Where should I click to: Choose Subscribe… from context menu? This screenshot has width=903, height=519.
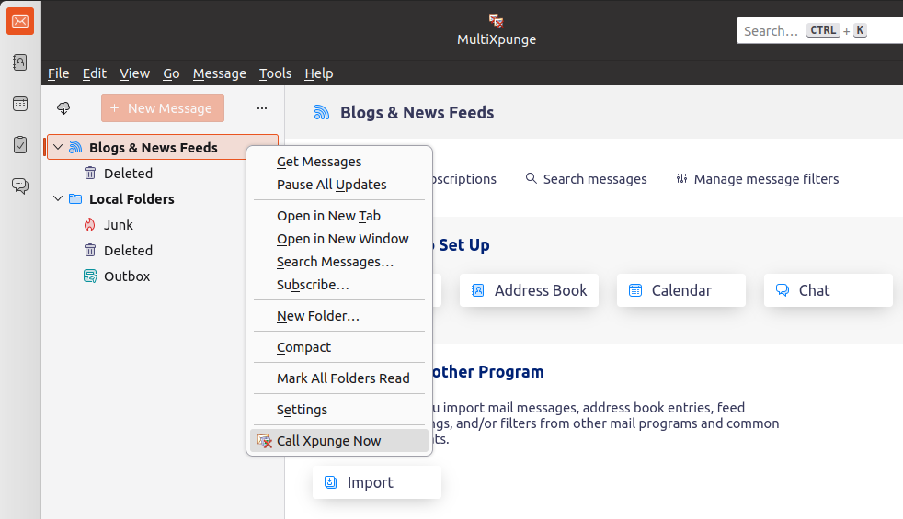339,285
